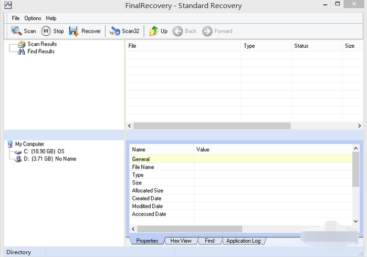Select the Find Results tree node
Image resolution: width=367 pixels, height=257 pixels.
(41, 52)
